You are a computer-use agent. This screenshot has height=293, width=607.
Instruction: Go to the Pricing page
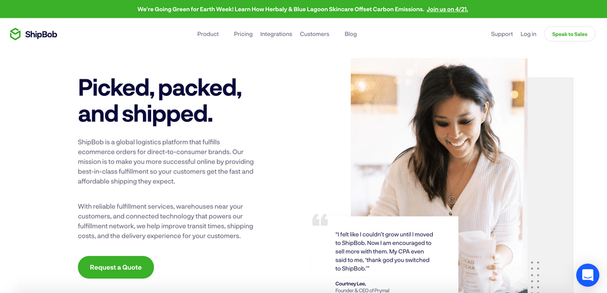243,34
